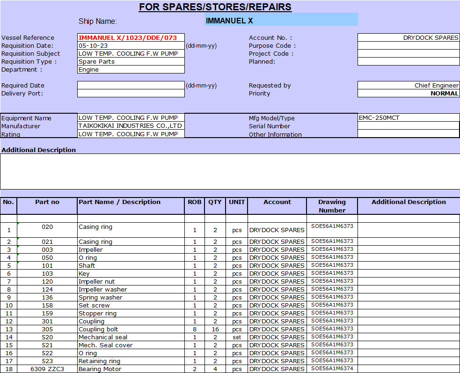Select Priority cell showing NORMAL

pos(409,93)
